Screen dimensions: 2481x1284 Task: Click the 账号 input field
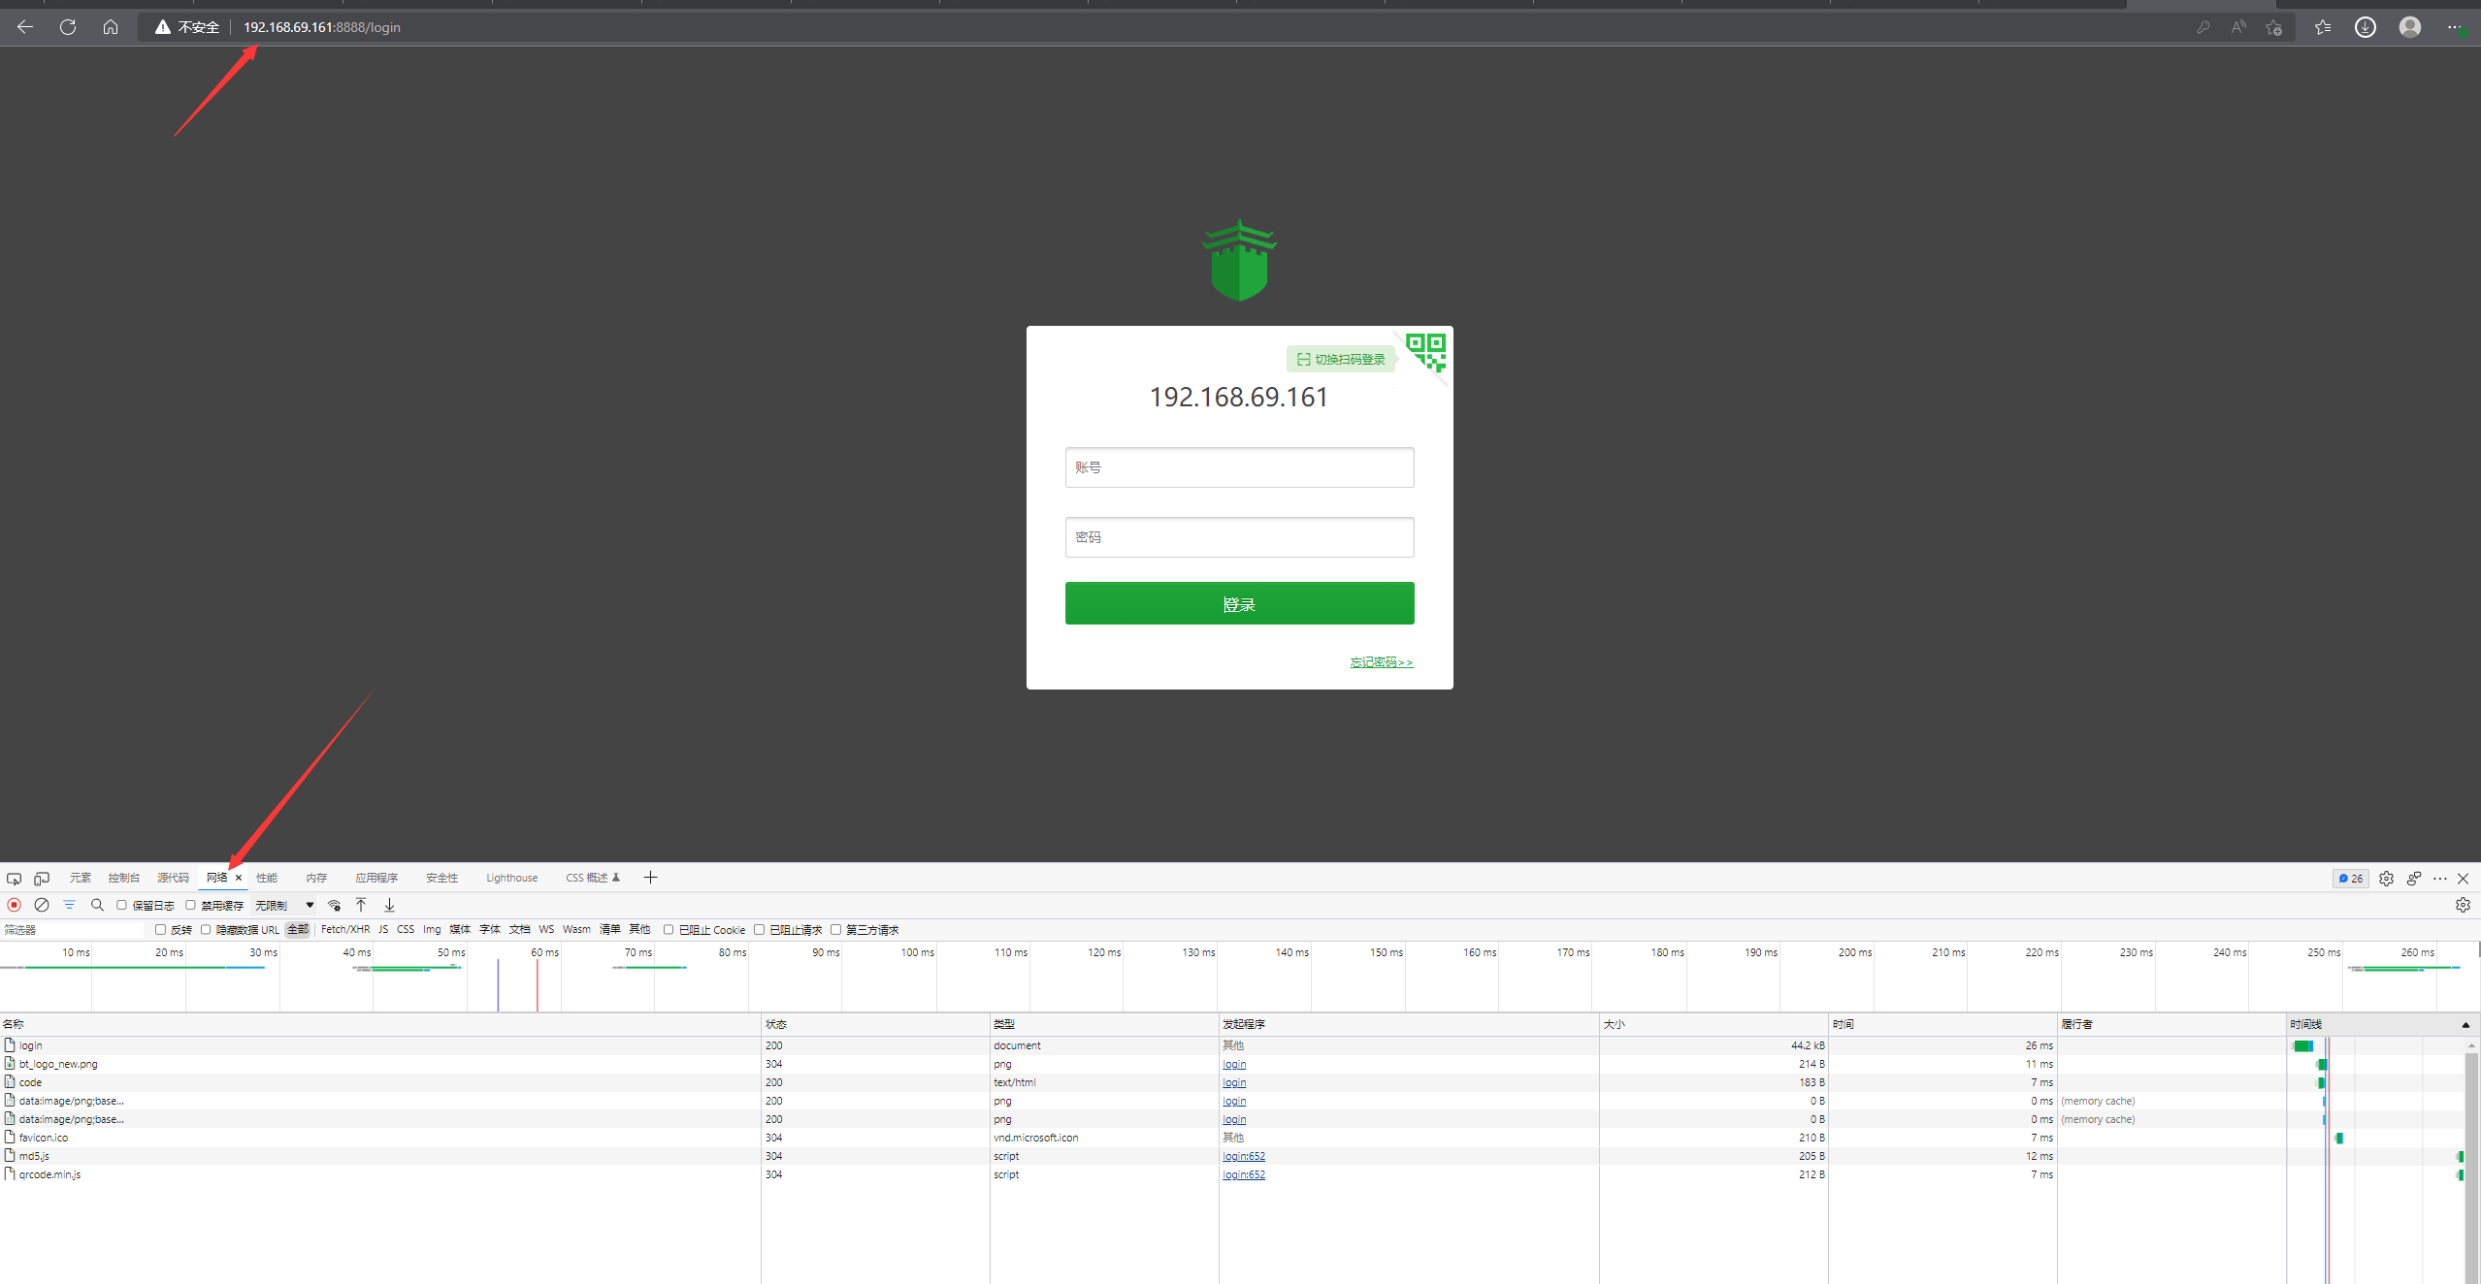coord(1239,467)
